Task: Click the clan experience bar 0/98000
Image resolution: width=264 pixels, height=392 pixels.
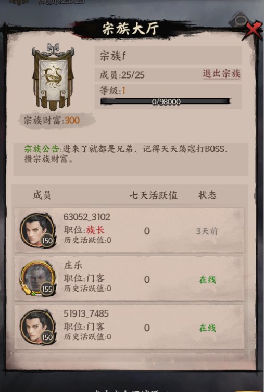Action: (165, 101)
